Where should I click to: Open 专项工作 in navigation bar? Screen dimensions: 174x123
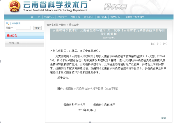[75, 17]
